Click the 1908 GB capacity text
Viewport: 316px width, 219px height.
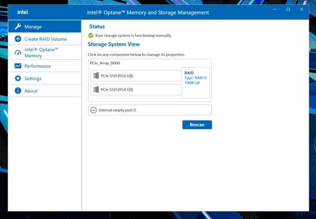[192, 83]
